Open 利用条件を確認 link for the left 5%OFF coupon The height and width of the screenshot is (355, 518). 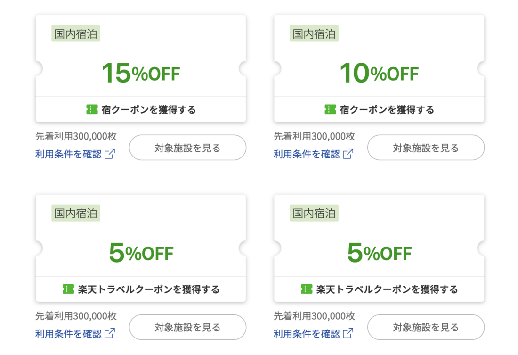pyautogui.click(x=68, y=334)
